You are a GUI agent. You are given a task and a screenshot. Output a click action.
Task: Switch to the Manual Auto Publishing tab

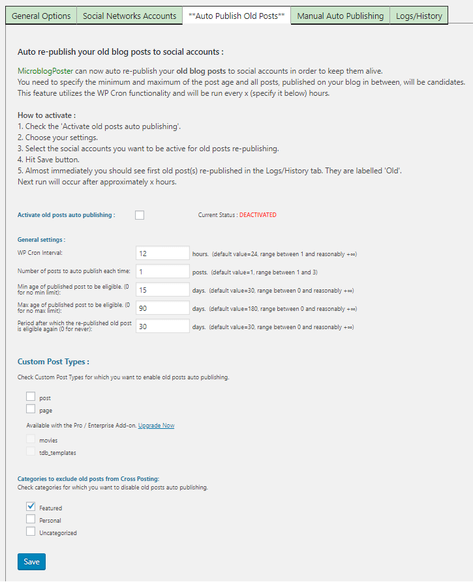tap(339, 16)
